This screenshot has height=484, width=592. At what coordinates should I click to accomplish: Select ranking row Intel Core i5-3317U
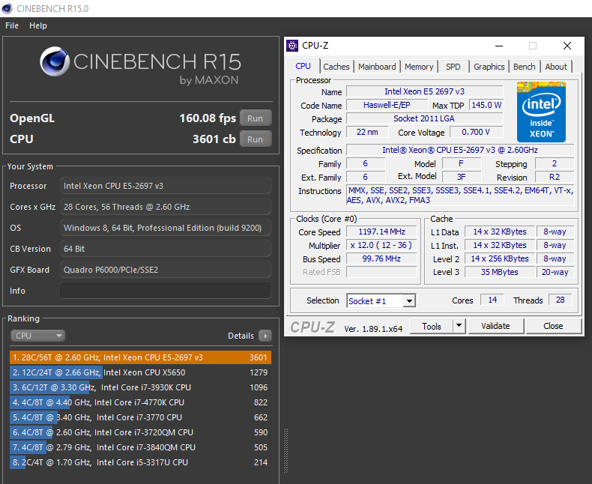pos(140,462)
